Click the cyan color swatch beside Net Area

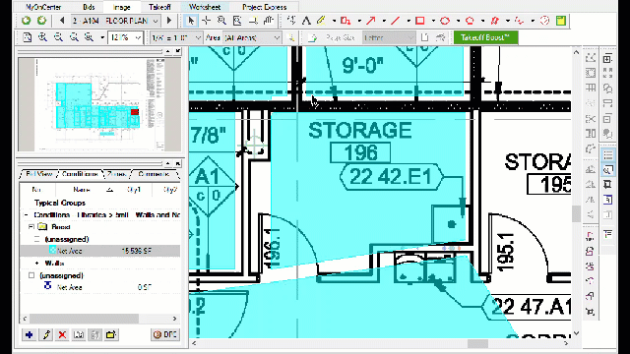[52, 251]
